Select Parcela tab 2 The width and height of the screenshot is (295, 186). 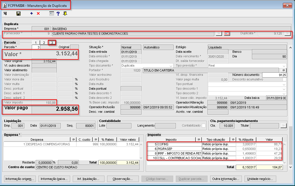point(44,43)
